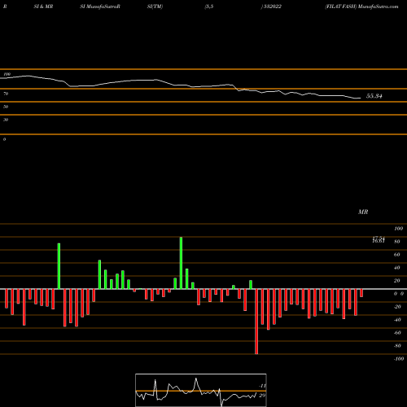Screen dimensions: 407x407
Task: Click the end of the white RSI line
Action: (x=361, y=98)
